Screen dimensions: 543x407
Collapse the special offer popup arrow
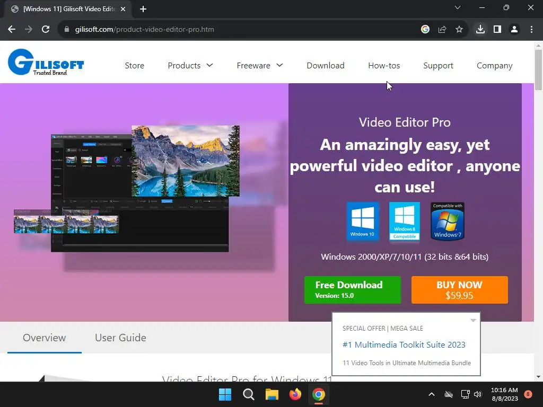473,321
